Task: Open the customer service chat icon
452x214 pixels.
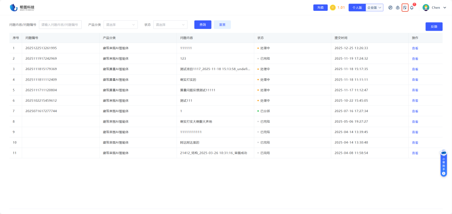Action: pos(391,8)
